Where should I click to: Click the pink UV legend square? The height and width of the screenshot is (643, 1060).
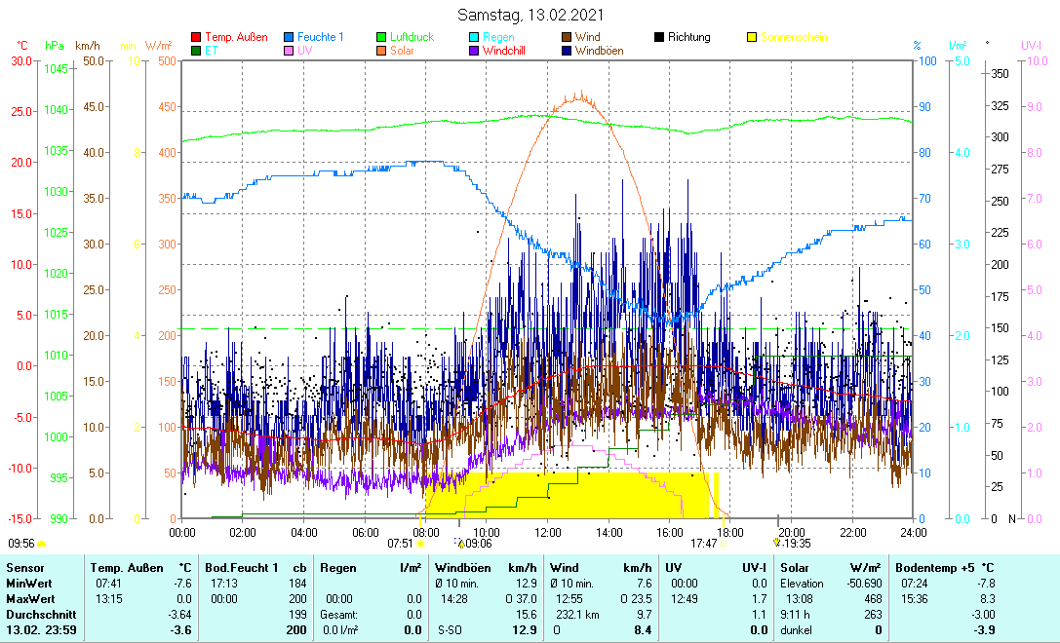[289, 51]
